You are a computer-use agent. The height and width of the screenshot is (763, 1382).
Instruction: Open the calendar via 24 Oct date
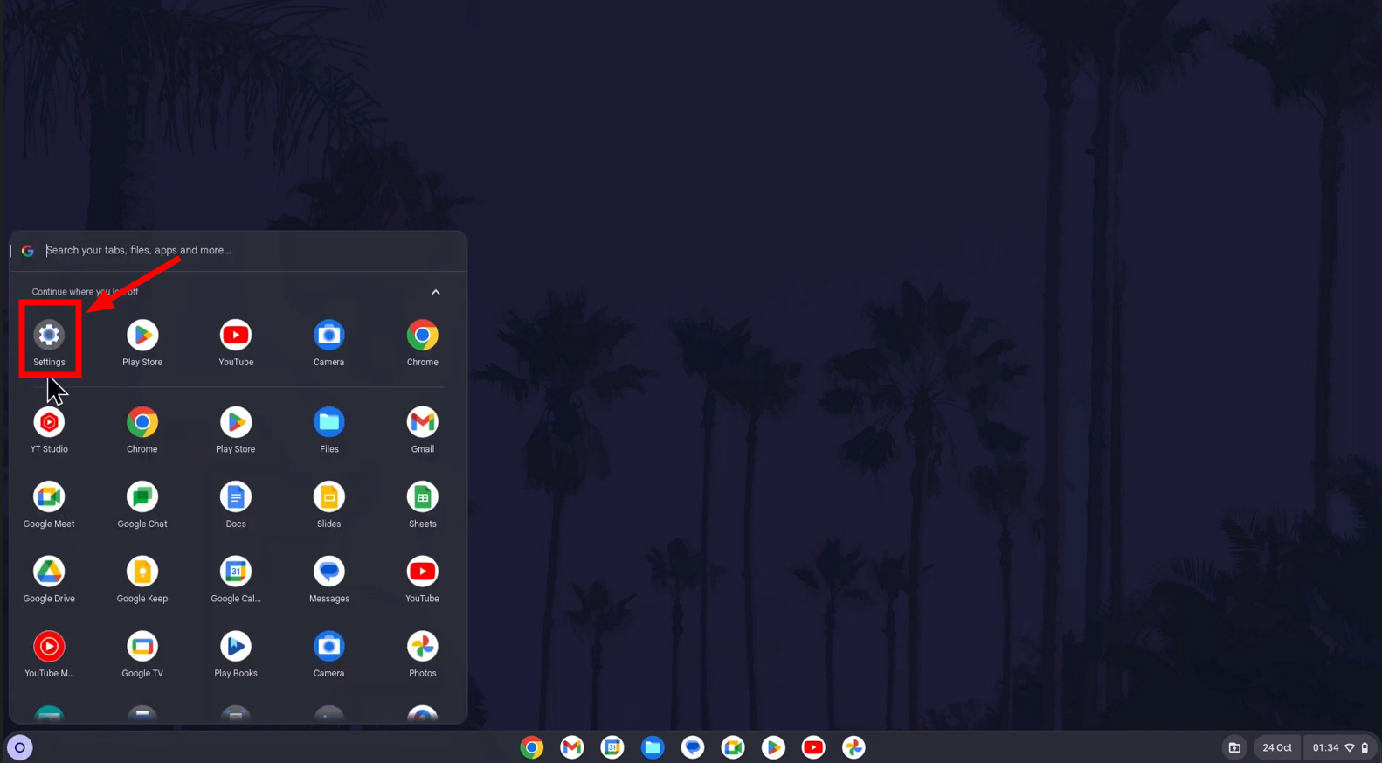coord(1276,748)
